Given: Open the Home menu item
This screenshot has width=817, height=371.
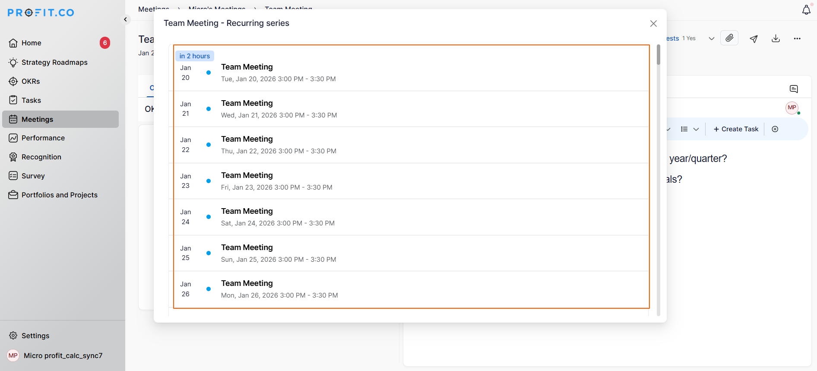Looking at the screenshot, I should [x=32, y=43].
